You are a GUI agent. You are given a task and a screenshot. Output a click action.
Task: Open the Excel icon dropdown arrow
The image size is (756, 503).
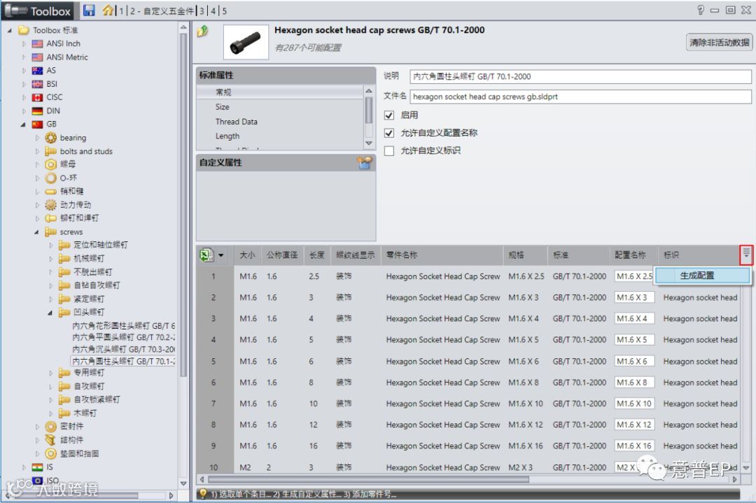(x=220, y=255)
